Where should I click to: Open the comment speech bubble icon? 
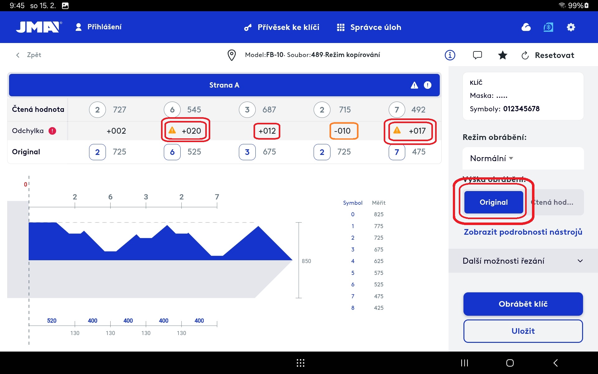(477, 55)
